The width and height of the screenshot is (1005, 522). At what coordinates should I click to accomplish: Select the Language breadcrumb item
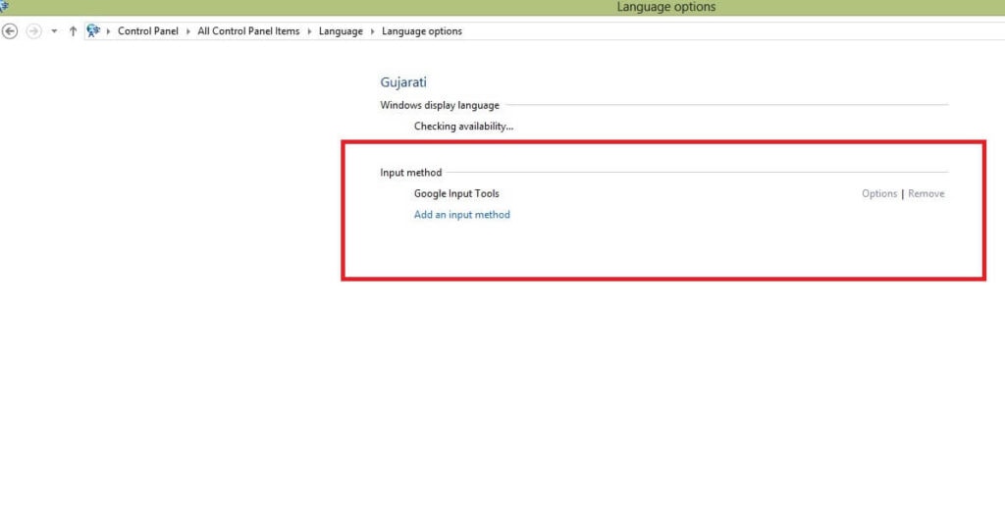pyautogui.click(x=341, y=31)
